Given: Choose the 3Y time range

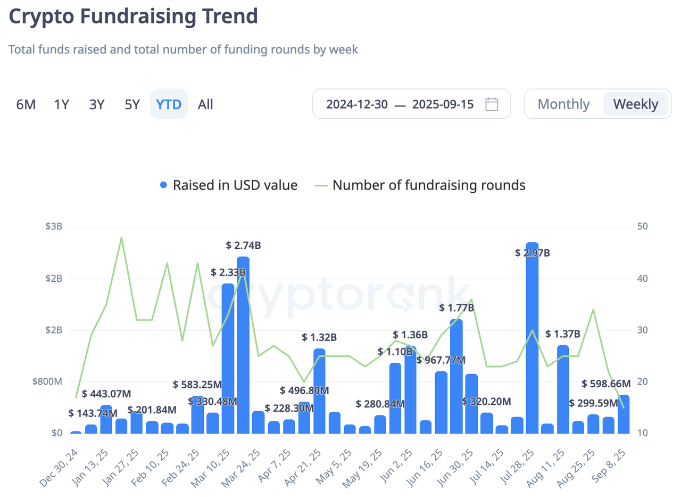Looking at the screenshot, I should click(97, 104).
